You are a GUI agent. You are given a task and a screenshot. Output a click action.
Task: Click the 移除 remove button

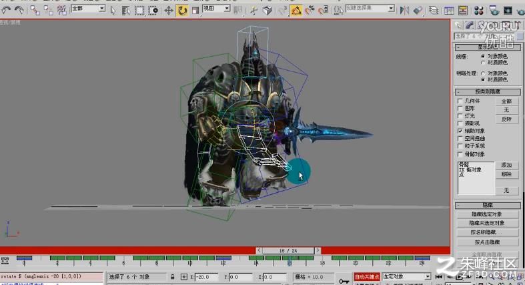[506, 174]
